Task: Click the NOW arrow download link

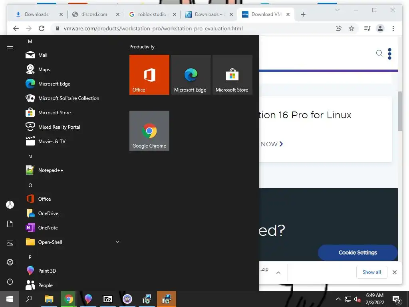Action: point(272,144)
